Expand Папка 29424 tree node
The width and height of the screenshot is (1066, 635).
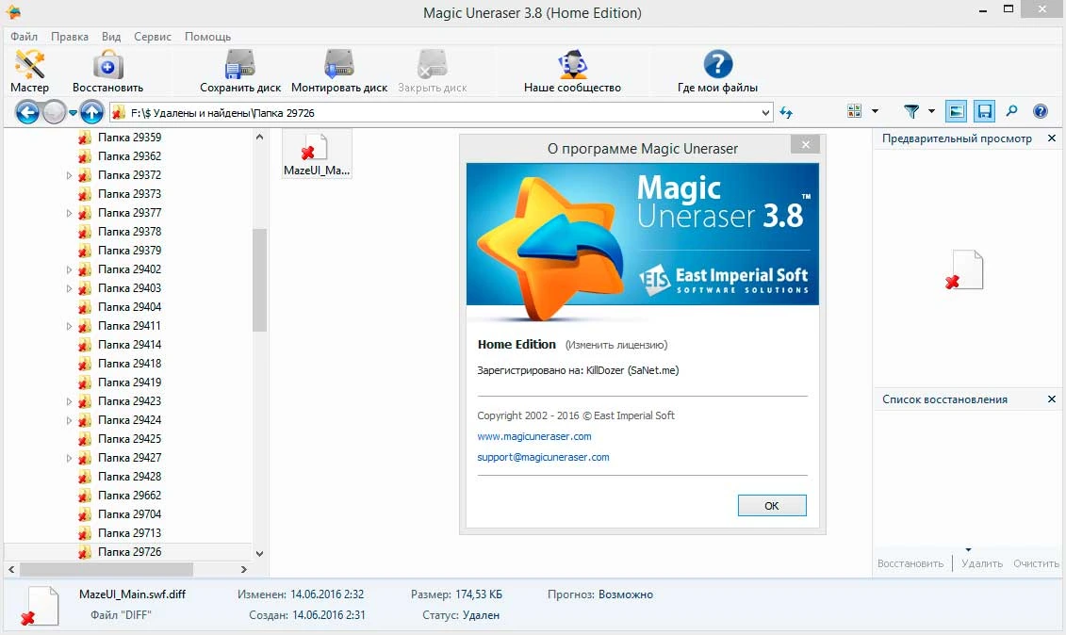(x=69, y=420)
